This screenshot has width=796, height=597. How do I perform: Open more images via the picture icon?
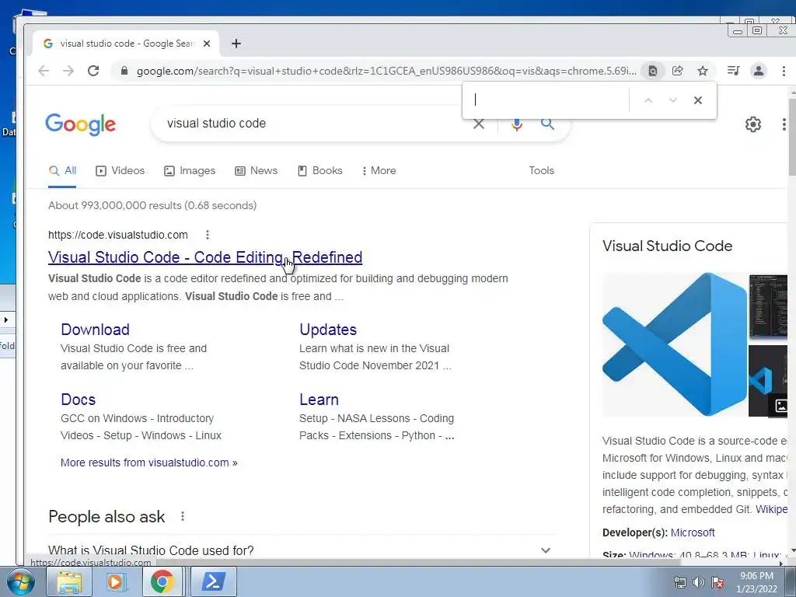coord(780,406)
